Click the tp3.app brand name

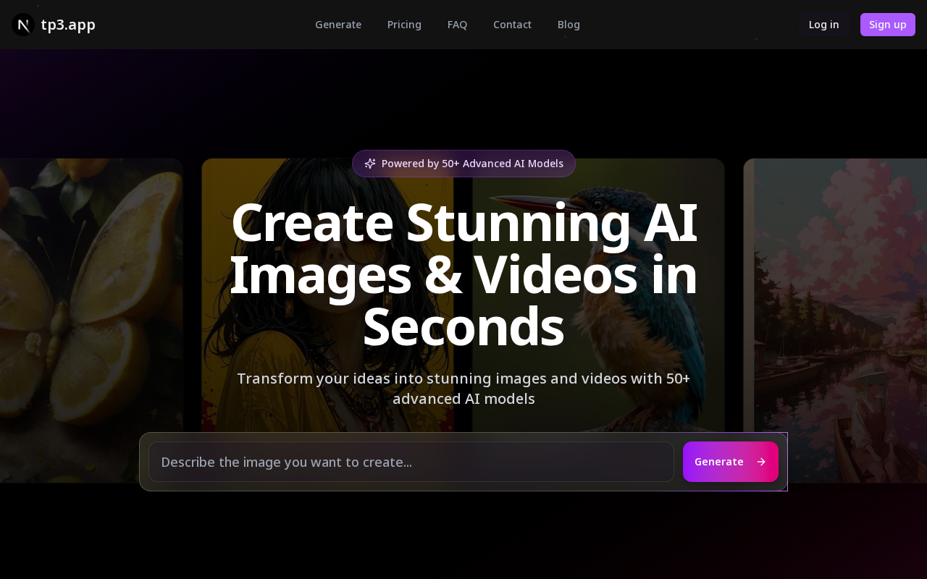point(68,25)
